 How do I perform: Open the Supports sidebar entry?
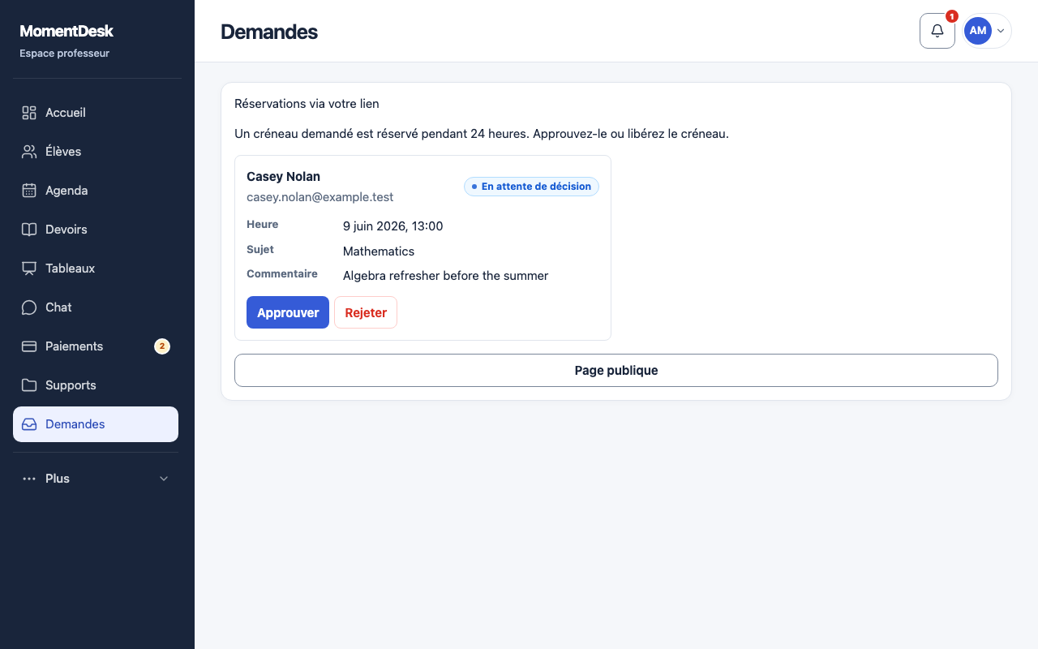point(96,385)
